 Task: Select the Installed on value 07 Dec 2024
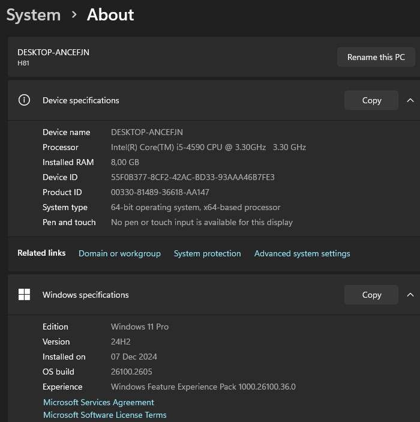pos(134,357)
